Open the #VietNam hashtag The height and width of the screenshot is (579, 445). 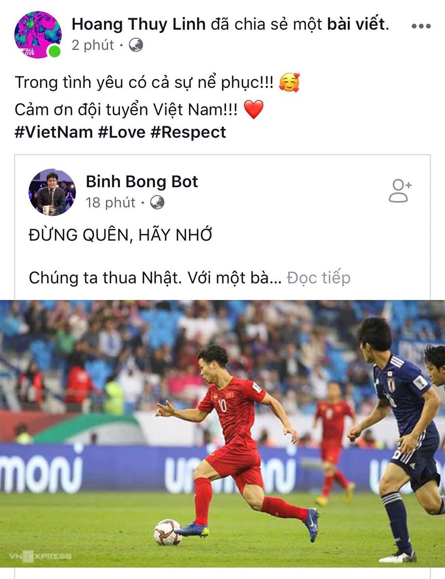click(54, 132)
